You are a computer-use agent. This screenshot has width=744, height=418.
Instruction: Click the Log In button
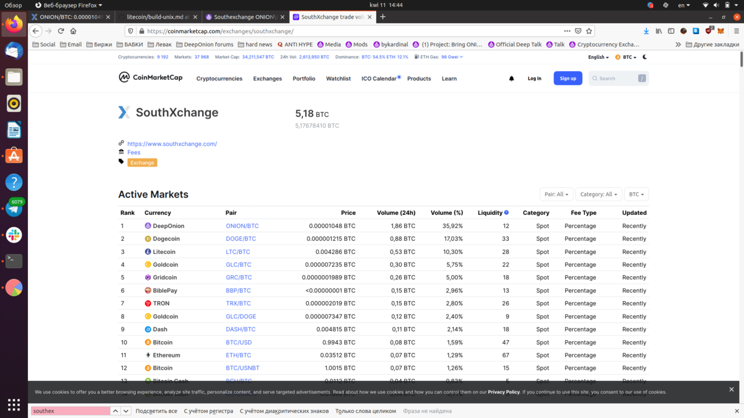(x=534, y=79)
